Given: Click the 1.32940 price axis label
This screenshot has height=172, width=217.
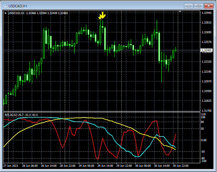Looking at the screenshot, I should (x=206, y=13).
